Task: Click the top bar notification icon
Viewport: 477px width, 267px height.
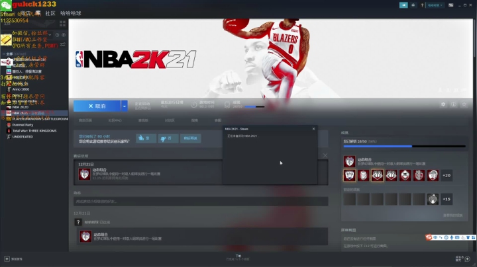Action: coord(413,5)
